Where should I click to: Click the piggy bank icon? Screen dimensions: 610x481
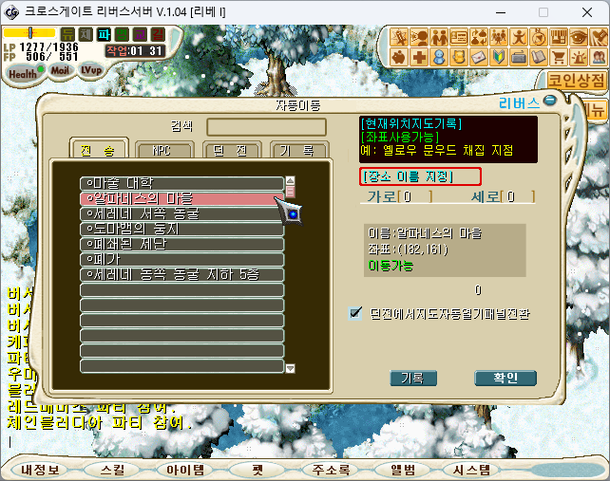point(399,58)
